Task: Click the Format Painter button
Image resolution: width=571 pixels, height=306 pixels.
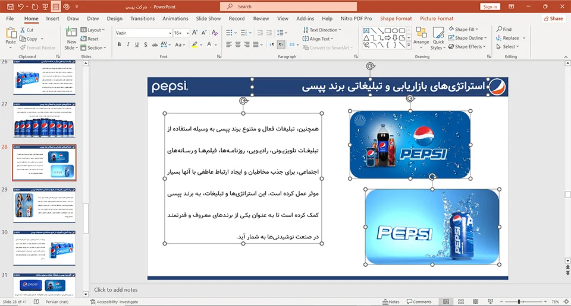Action: (x=37, y=47)
